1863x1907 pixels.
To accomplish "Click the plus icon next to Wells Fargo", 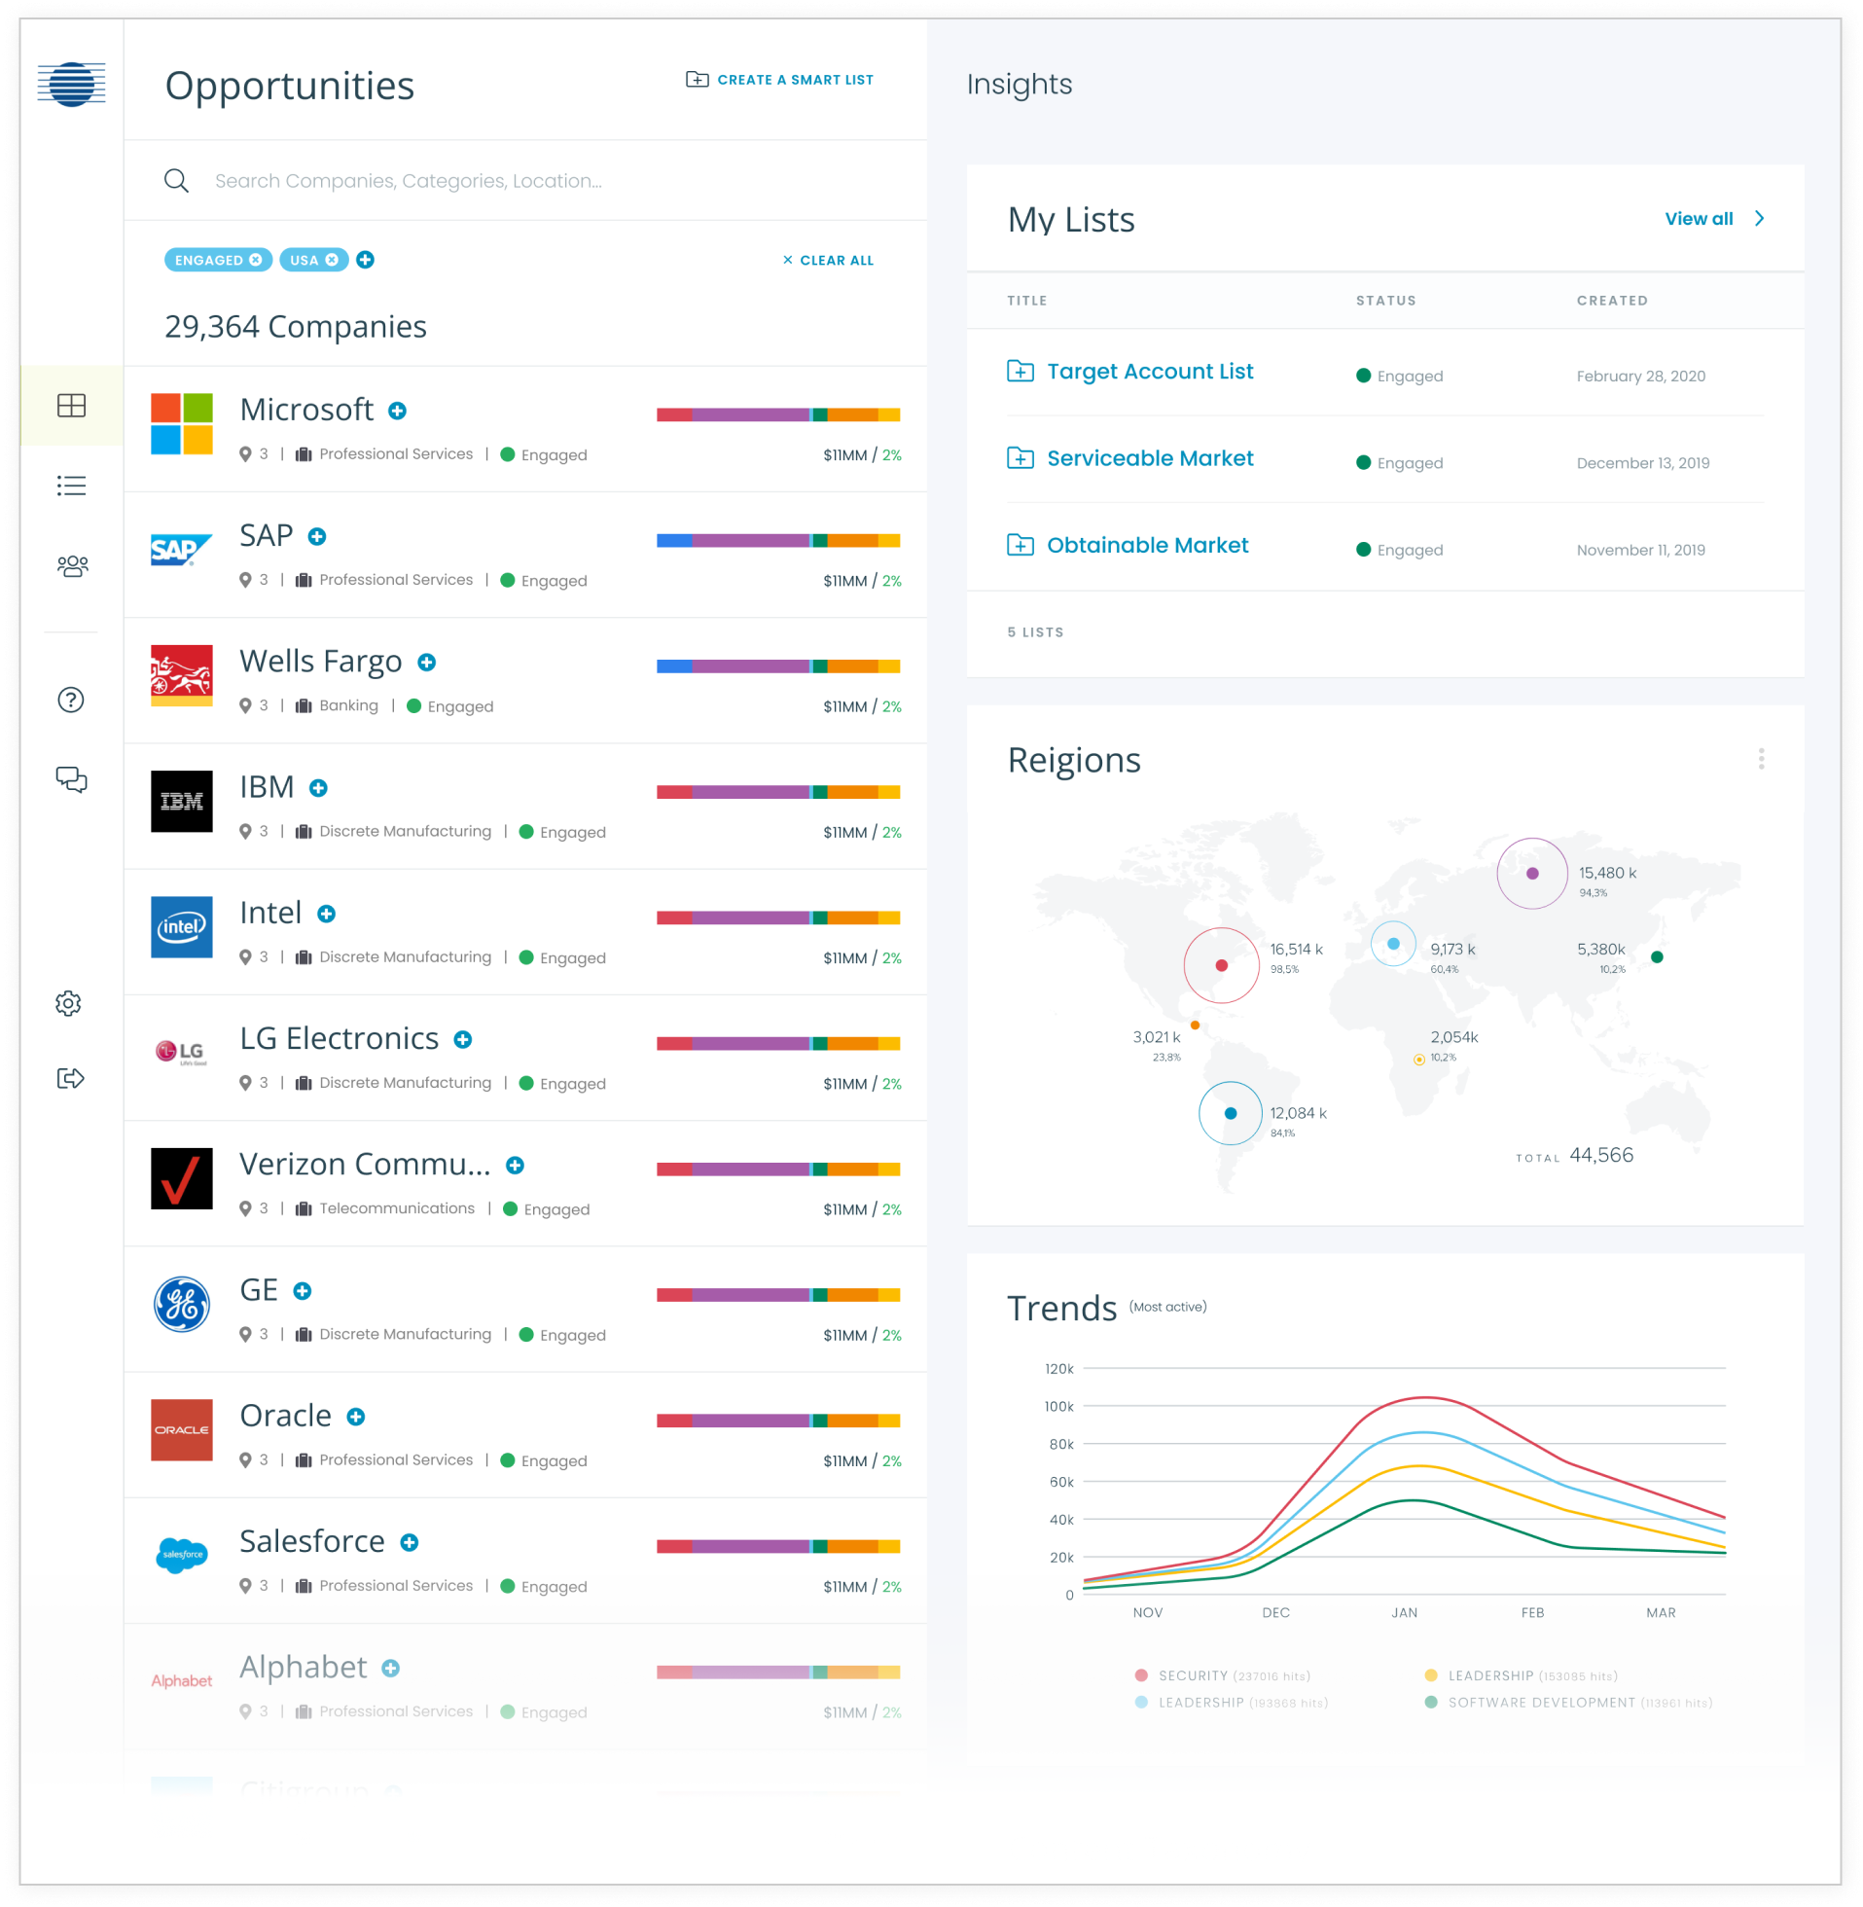I will coord(427,663).
